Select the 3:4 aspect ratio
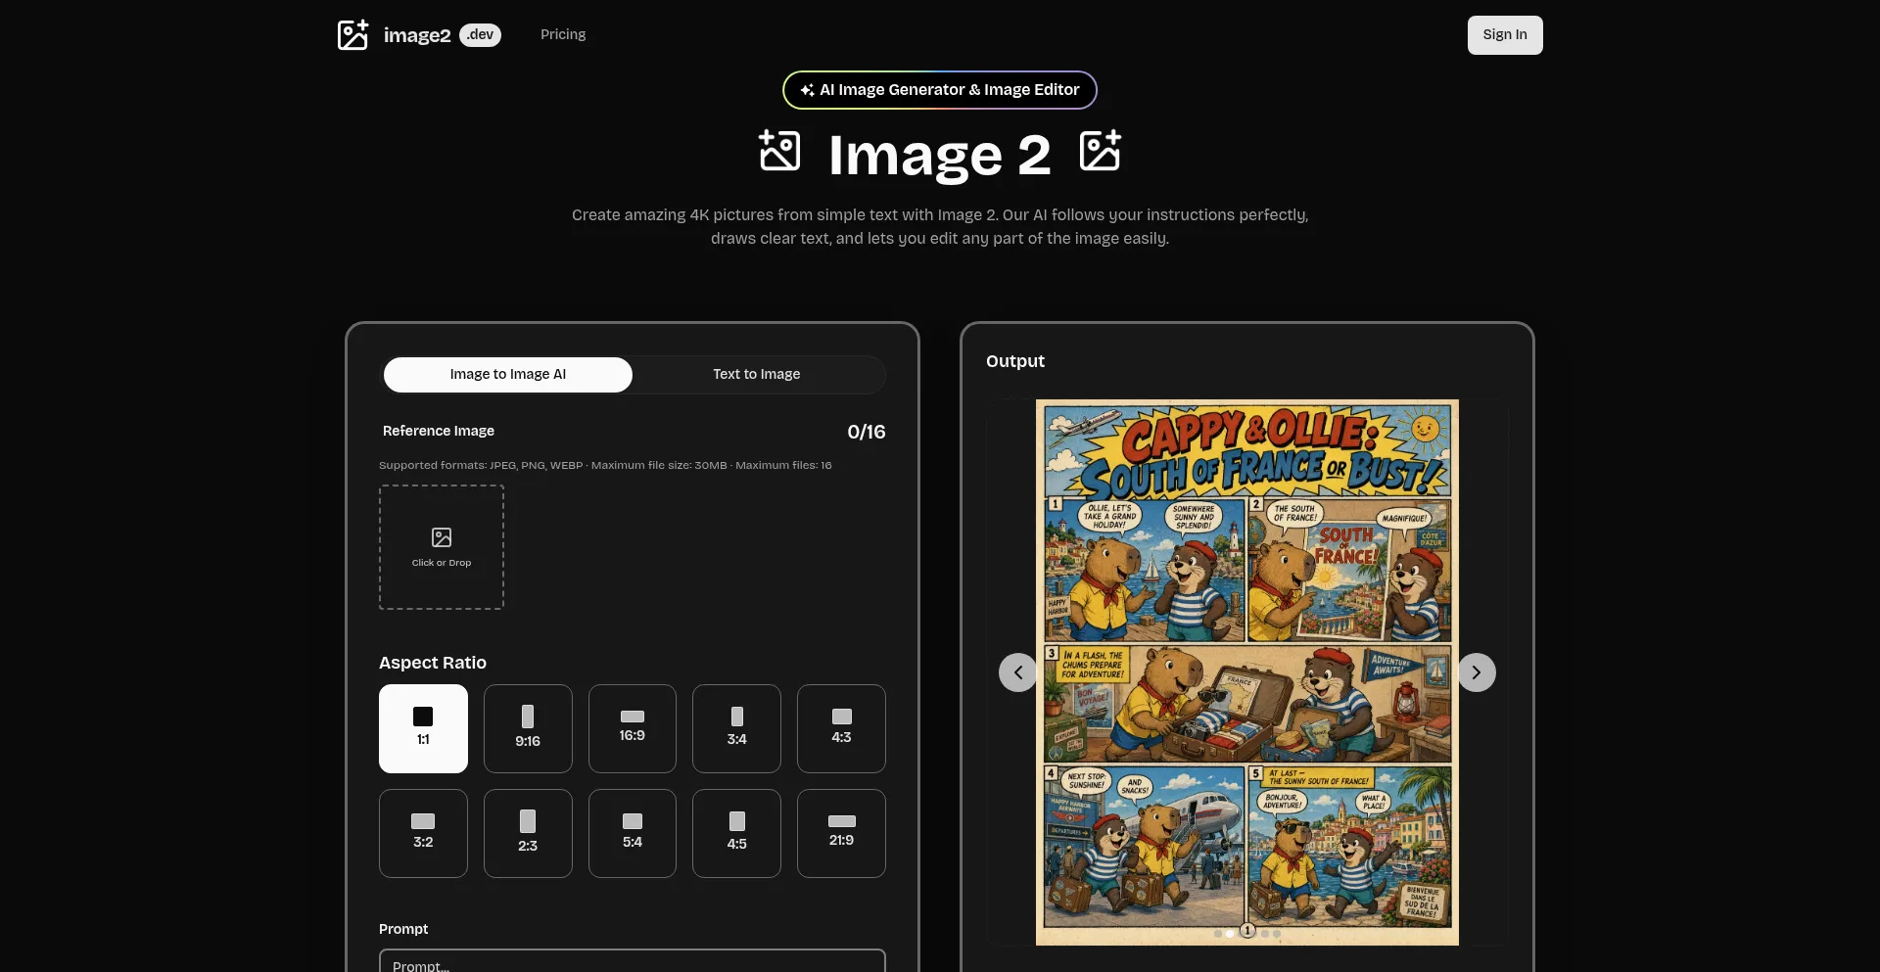This screenshot has width=1880, height=972. pyautogui.click(x=736, y=728)
